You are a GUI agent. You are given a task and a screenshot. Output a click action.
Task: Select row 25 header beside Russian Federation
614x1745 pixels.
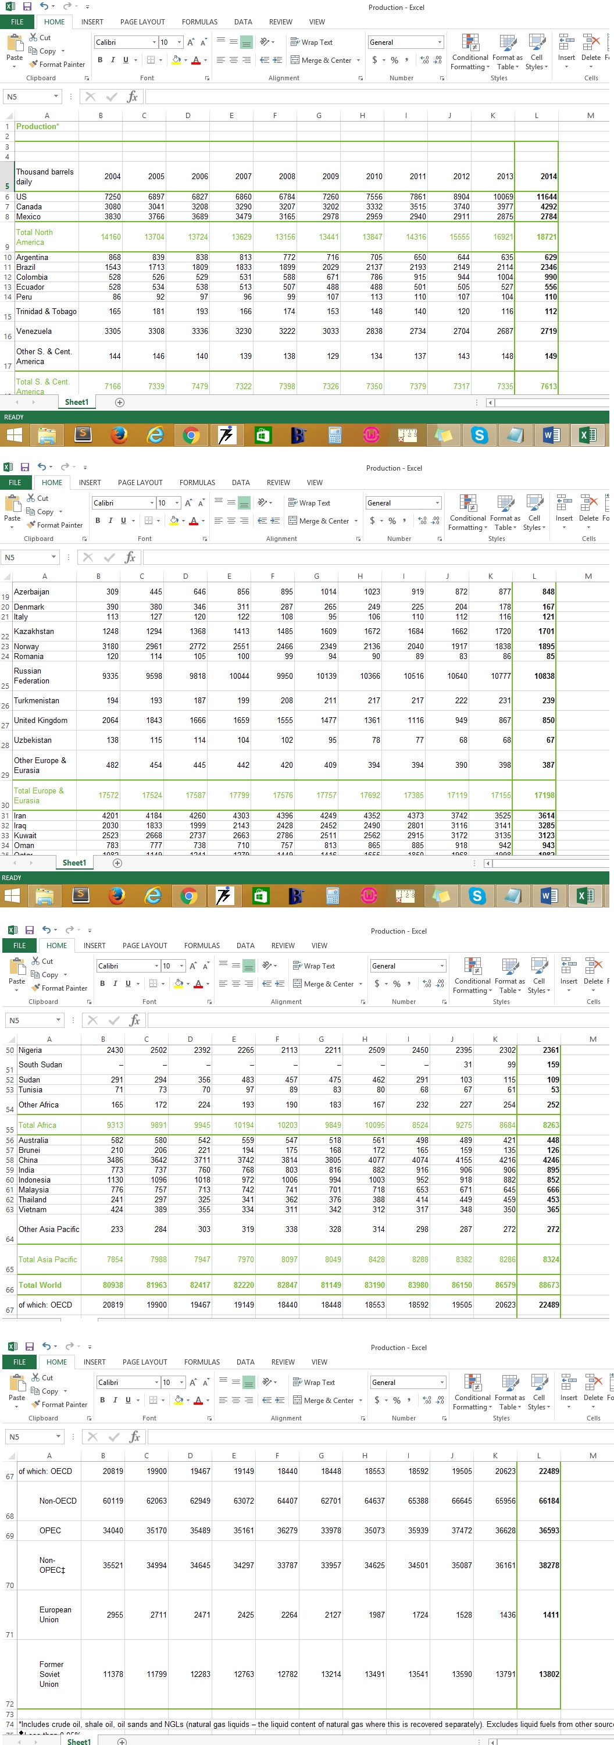coord(5,676)
